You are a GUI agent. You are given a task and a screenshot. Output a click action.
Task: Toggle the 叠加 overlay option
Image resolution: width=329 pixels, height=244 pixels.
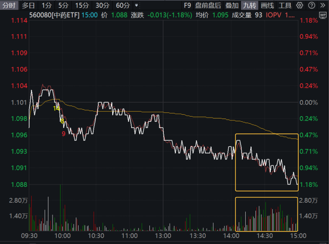232,6
